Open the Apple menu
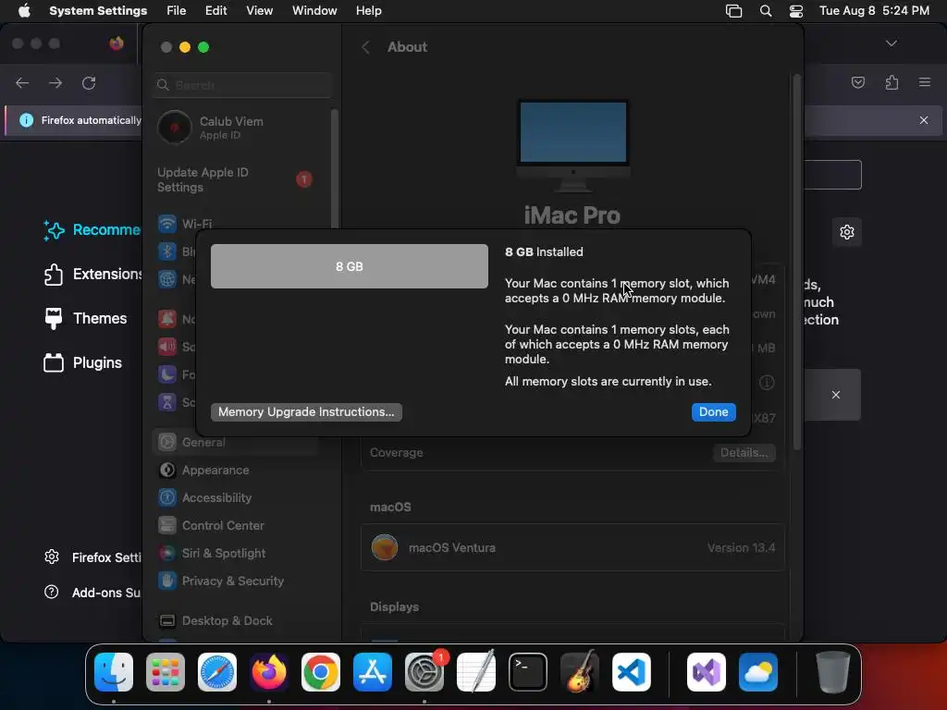 point(24,11)
